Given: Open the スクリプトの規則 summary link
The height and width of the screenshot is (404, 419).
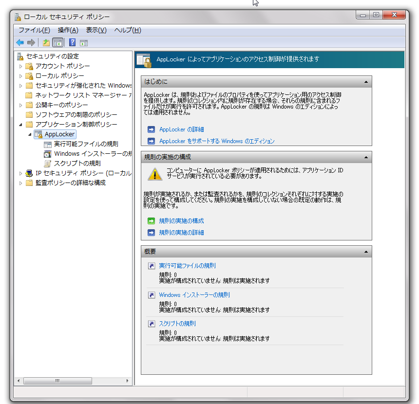Looking at the screenshot, I should coord(177,324).
